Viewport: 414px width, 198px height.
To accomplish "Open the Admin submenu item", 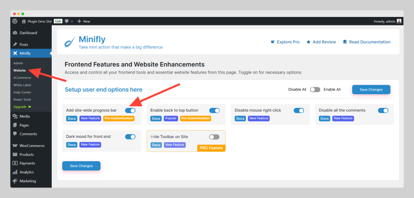I will (18, 63).
